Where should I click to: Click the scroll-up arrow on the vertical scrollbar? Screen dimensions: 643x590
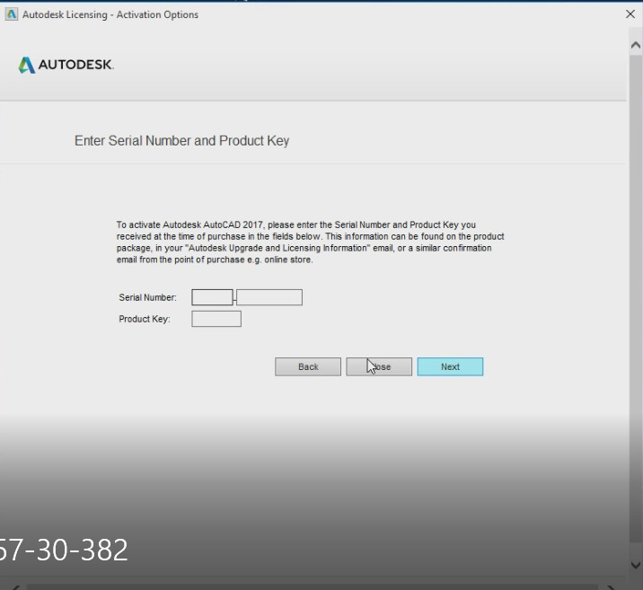click(x=635, y=45)
